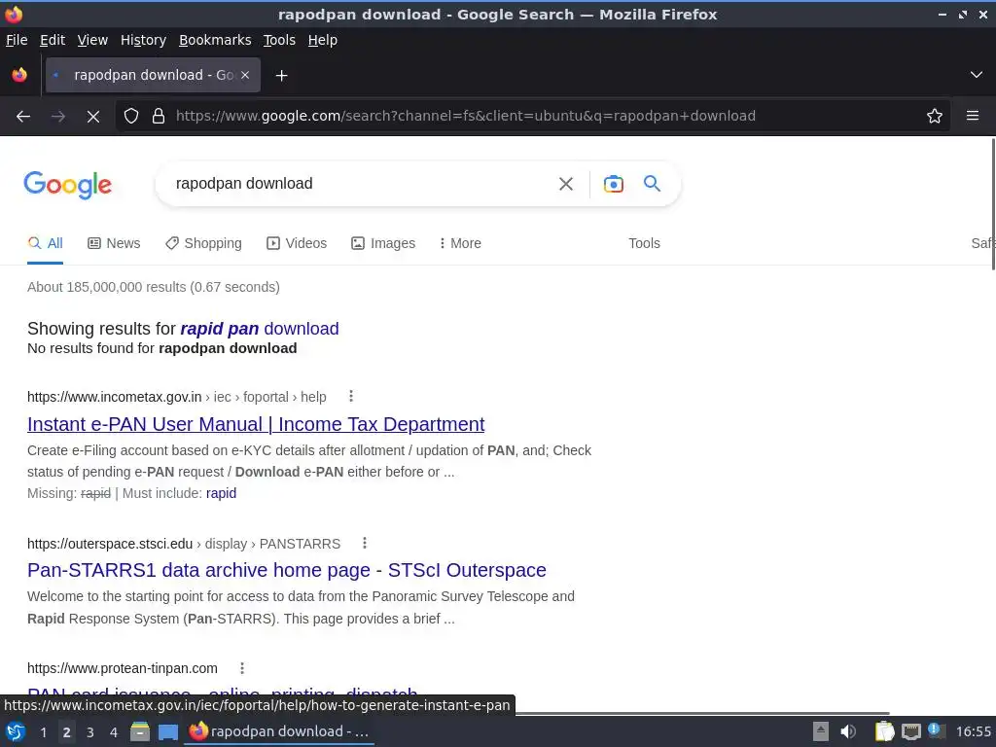Click the results count text

tap(153, 287)
